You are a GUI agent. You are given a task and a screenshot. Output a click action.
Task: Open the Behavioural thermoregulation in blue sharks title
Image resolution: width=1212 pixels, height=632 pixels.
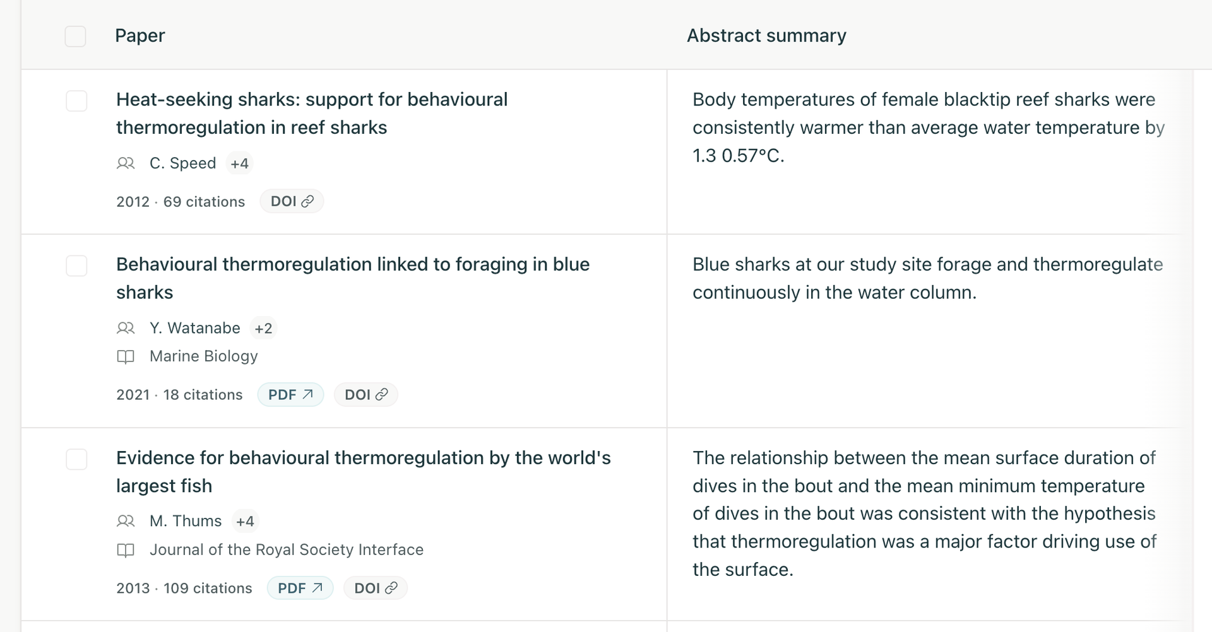coord(353,278)
